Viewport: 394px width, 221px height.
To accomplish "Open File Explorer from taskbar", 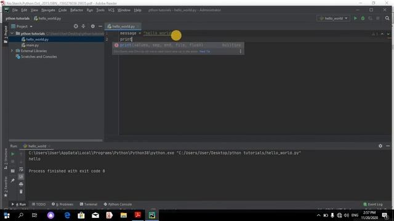I will pos(124,215).
